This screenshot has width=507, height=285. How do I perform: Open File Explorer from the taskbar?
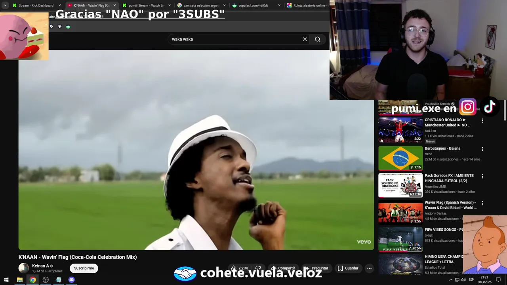click(x=19, y=280)
